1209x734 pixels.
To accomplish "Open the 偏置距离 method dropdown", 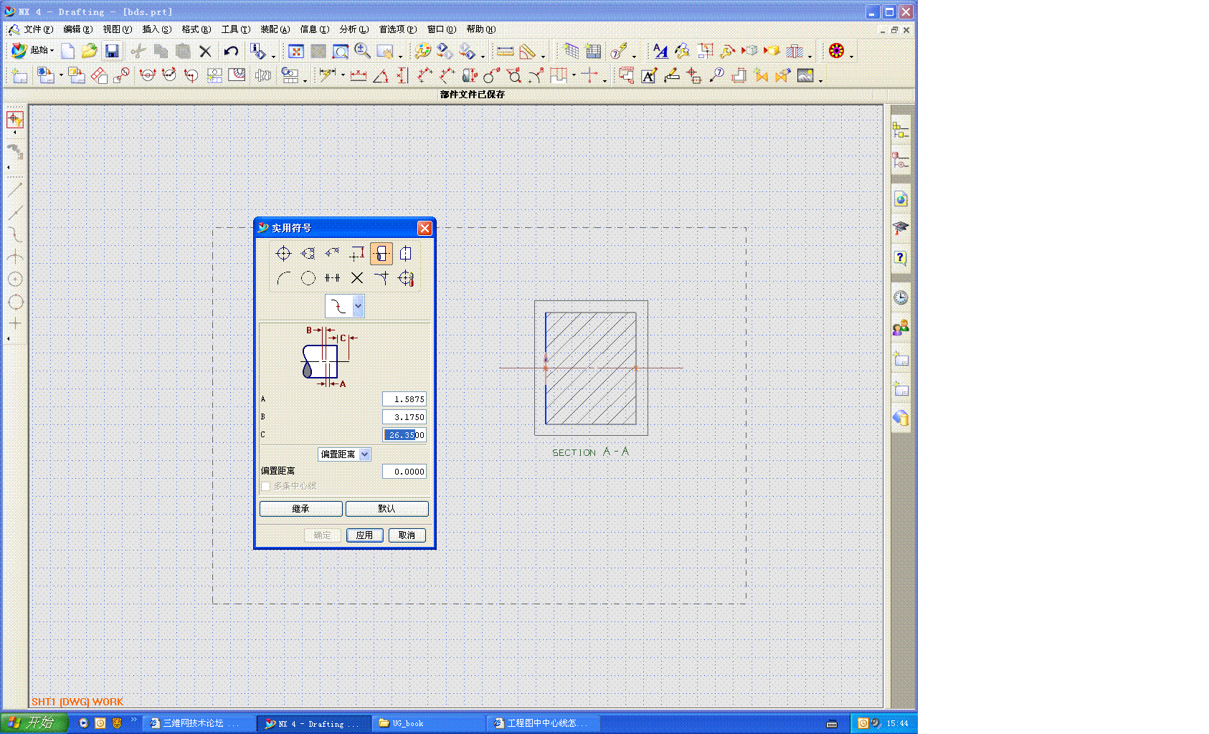I will 365,454.
